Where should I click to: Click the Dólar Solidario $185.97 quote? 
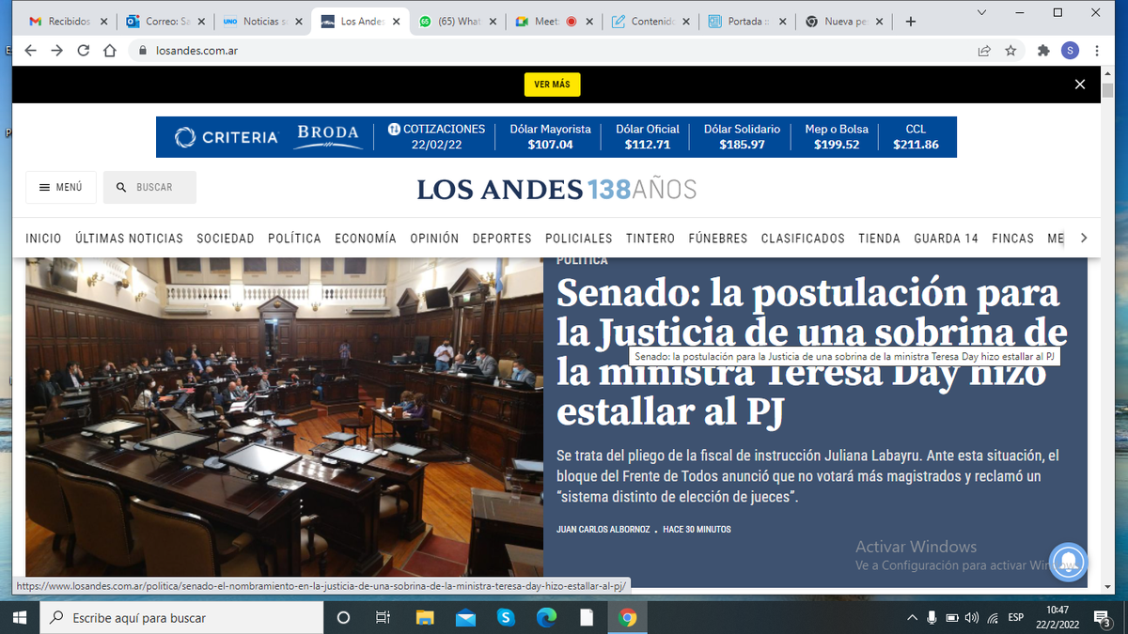click(x=742, y=136)
